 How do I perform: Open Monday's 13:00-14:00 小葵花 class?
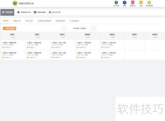13,45
